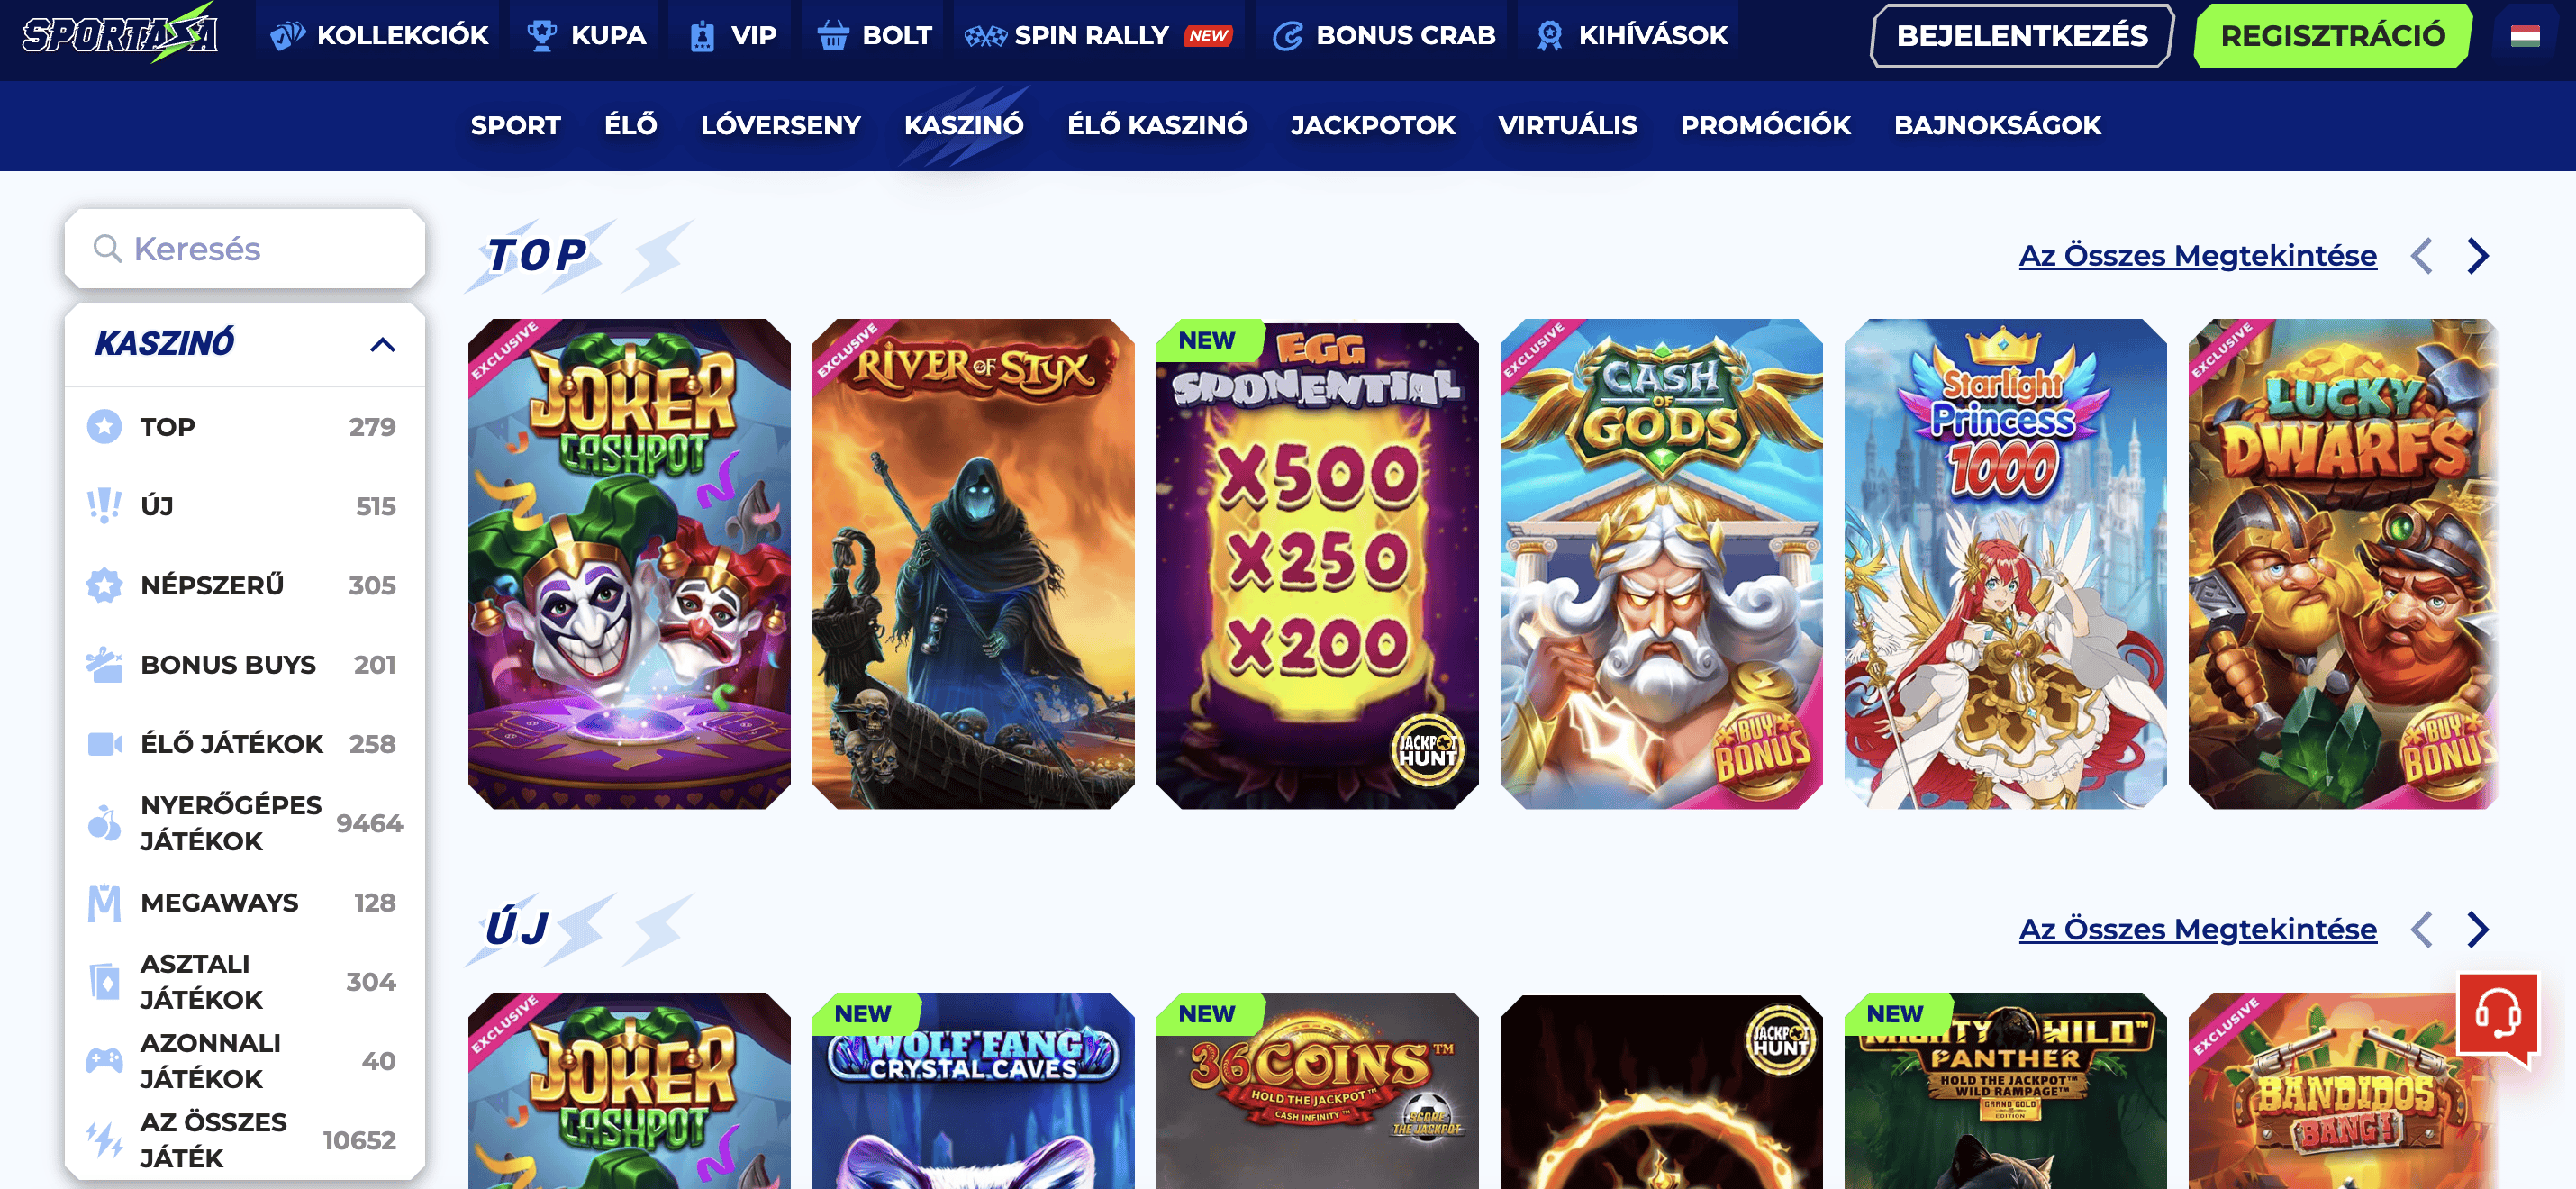Open the live support headset chat icon

tap(2498, 1016)
